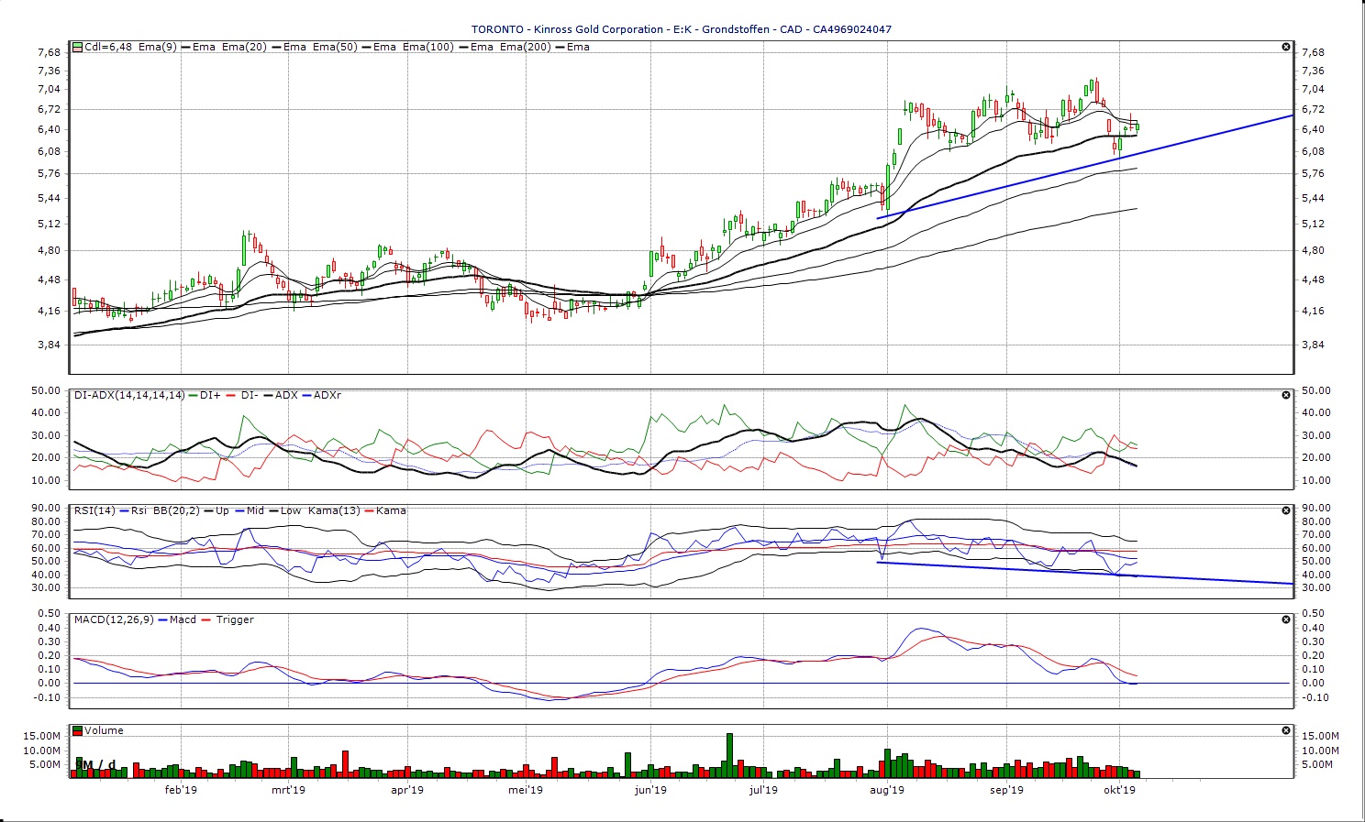Select the Ema(100) legend label
The width and height of the screenshot is (1365, 822).
tap(428, 47)
